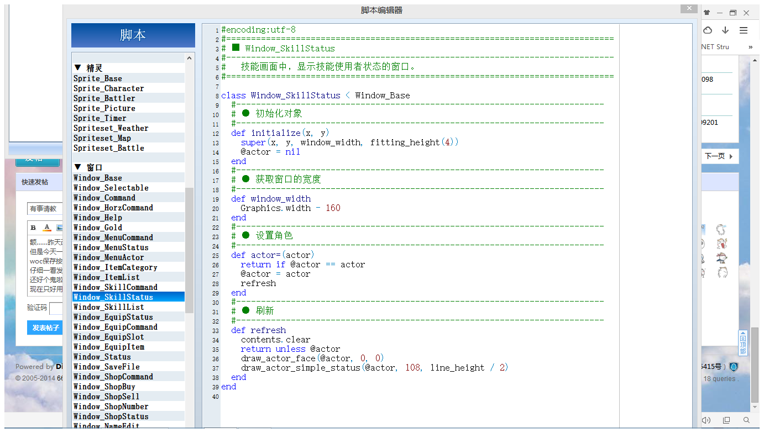Select Sprite_Base in script list

tap(128, 78)
